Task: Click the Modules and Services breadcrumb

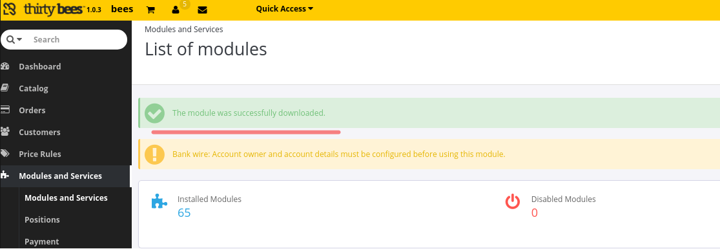Action: [183, 30]
